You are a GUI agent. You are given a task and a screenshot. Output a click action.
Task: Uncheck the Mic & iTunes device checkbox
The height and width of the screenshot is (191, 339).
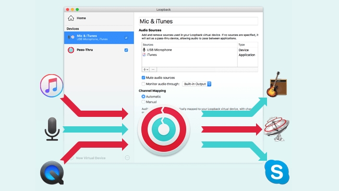click(x=126, y=38)
